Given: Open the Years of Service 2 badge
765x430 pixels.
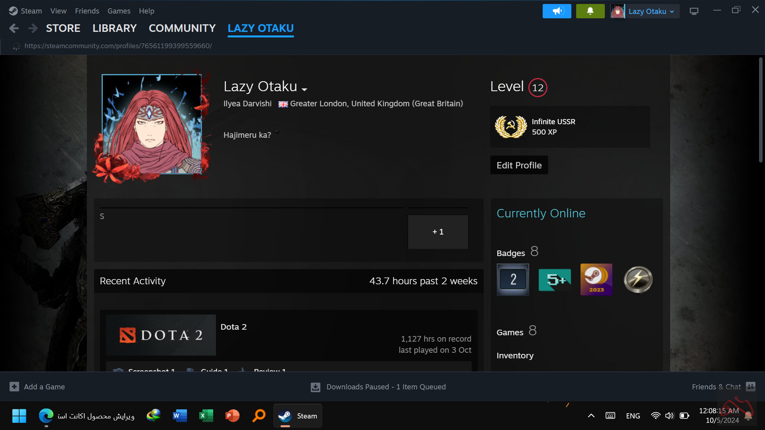Looking at the screenshot, I should (513, 279).
